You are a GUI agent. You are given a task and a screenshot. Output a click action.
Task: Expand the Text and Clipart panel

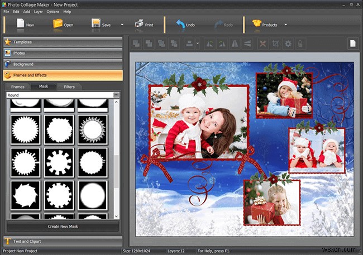point(61,241)
